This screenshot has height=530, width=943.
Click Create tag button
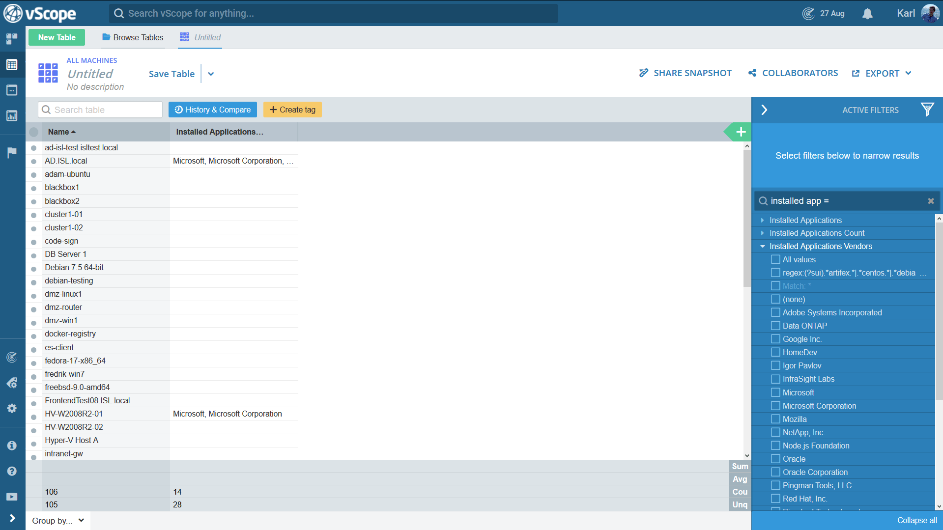coord(292,110)
